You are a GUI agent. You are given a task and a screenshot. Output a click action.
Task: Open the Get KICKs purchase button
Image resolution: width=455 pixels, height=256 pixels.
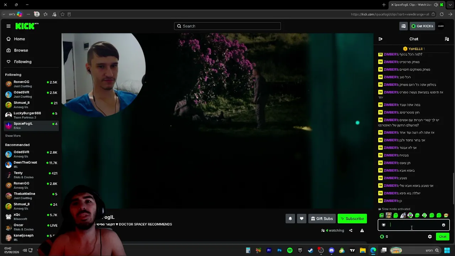(422, 26)
